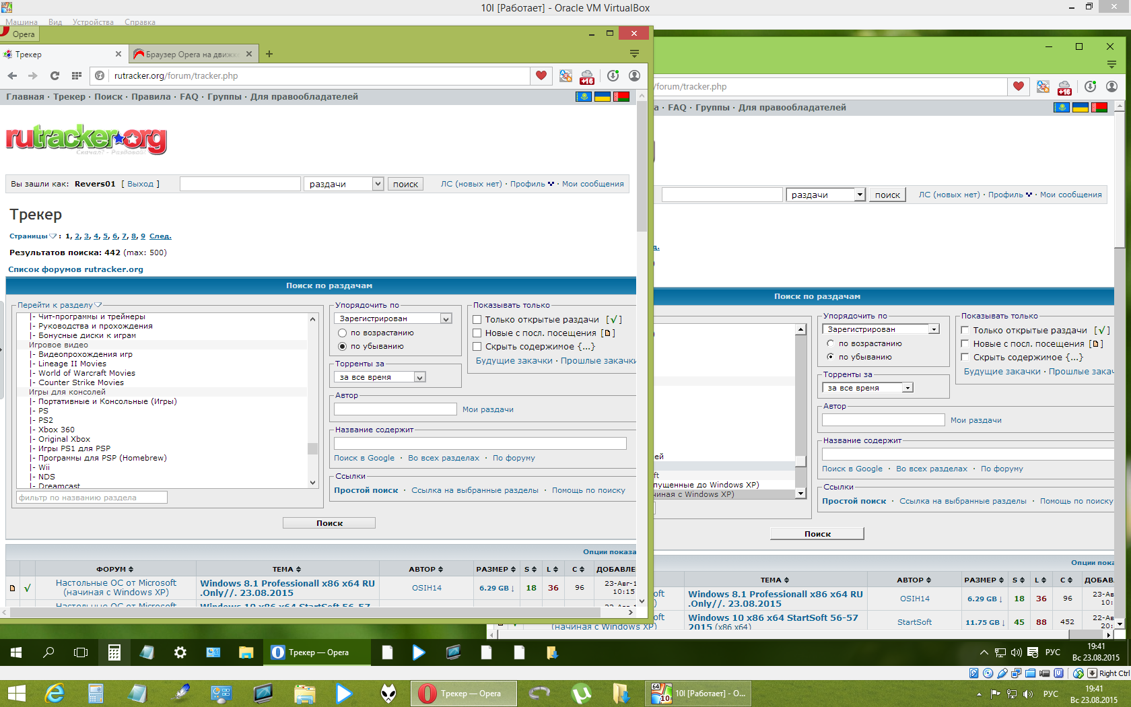Open Правила in the site navigation bar
Viewport: 1131px width, 707px height.
point(151,97)
